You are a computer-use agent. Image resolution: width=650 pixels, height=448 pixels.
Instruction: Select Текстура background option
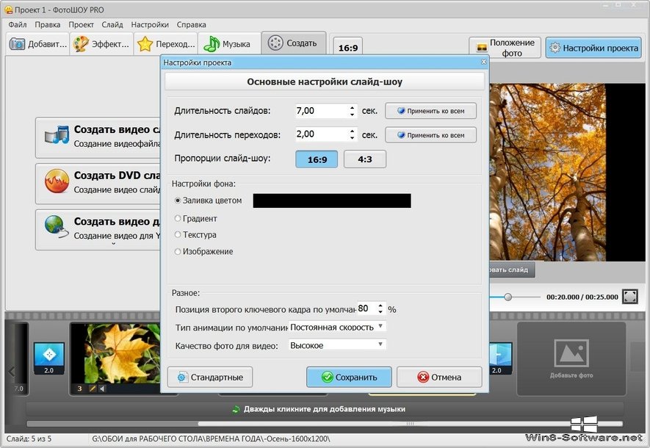[x=195, y=234]
